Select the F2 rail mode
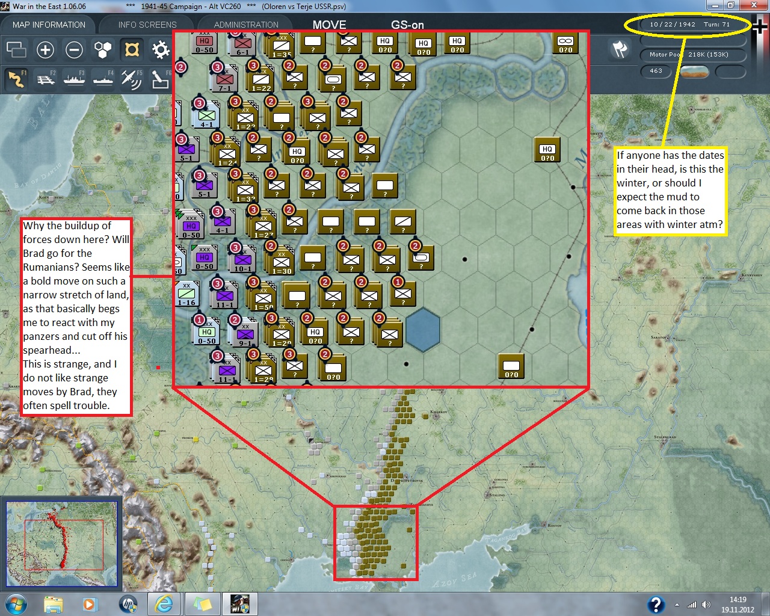This screenshot has width=770, height=616. pyautogui.click(x=45, y=79)
